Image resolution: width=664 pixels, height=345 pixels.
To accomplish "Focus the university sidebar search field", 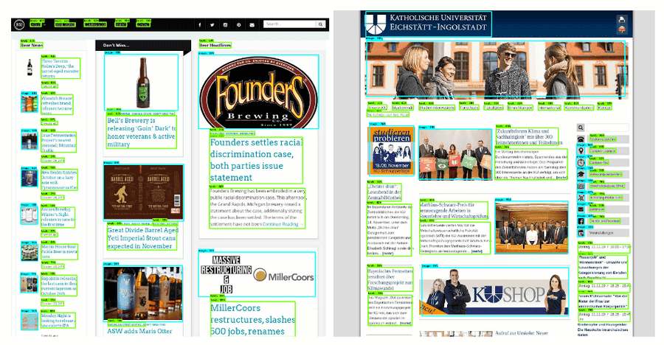I will [x=607, y=128].
